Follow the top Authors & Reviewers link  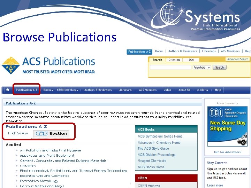182,51
